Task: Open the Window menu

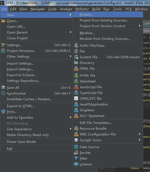Action: pos(141,9)
